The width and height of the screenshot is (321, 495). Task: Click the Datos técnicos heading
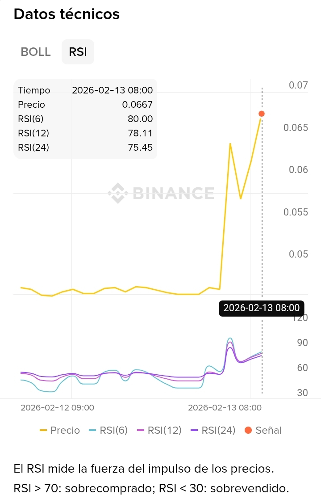67,14
